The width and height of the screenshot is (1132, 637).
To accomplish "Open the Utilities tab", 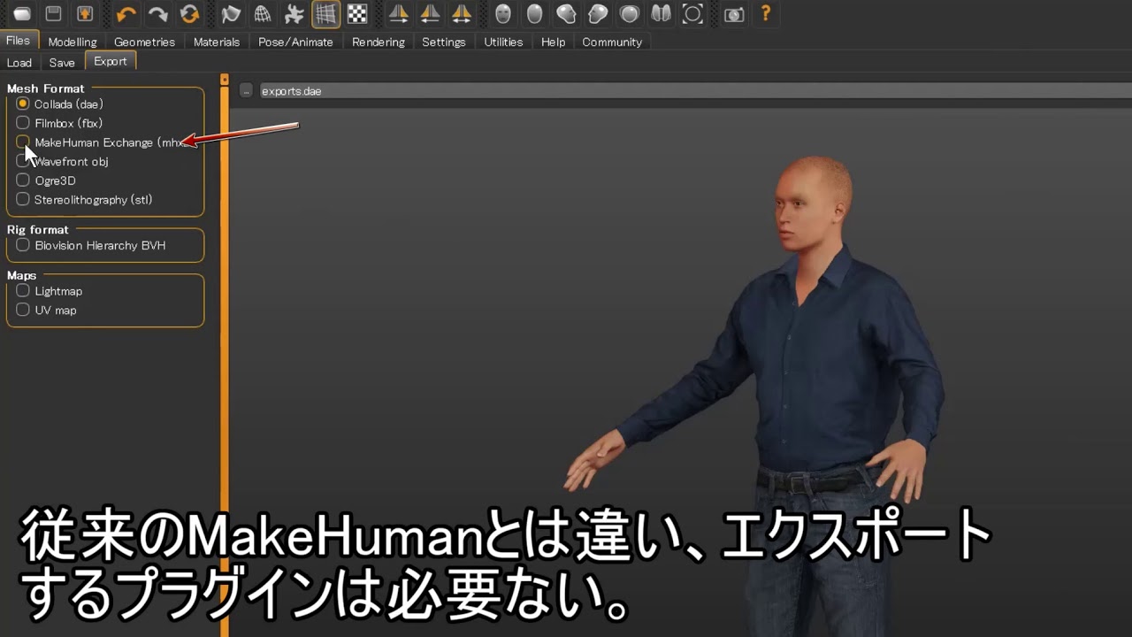I will [x=503, y=42].
